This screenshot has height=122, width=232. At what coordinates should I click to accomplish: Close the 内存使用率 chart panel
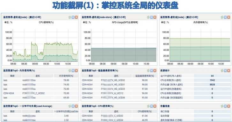[x=228, y=17]
